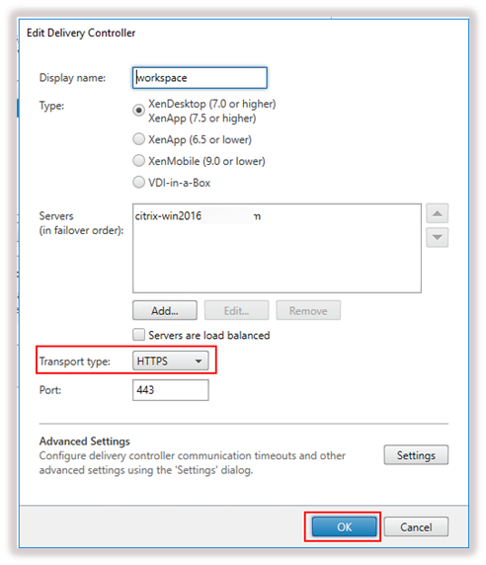Select XenApp (6.5 or lower) type
This screenshot has width=486, height=565.
138,139
